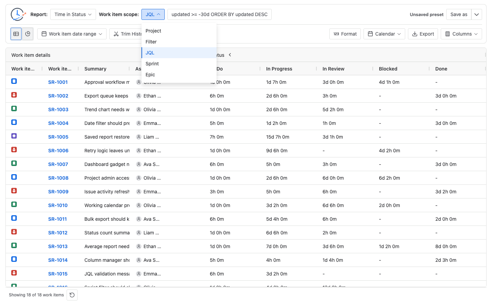
Task: Click the Time in Status app logo
Action: pyautogui.click(x=18, y=14)
